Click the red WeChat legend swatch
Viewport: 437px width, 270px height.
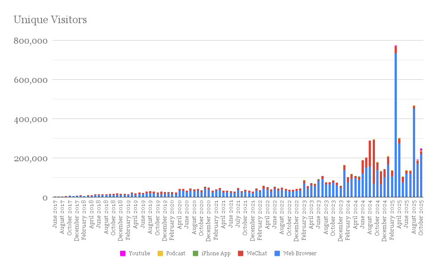click(241, 254)
